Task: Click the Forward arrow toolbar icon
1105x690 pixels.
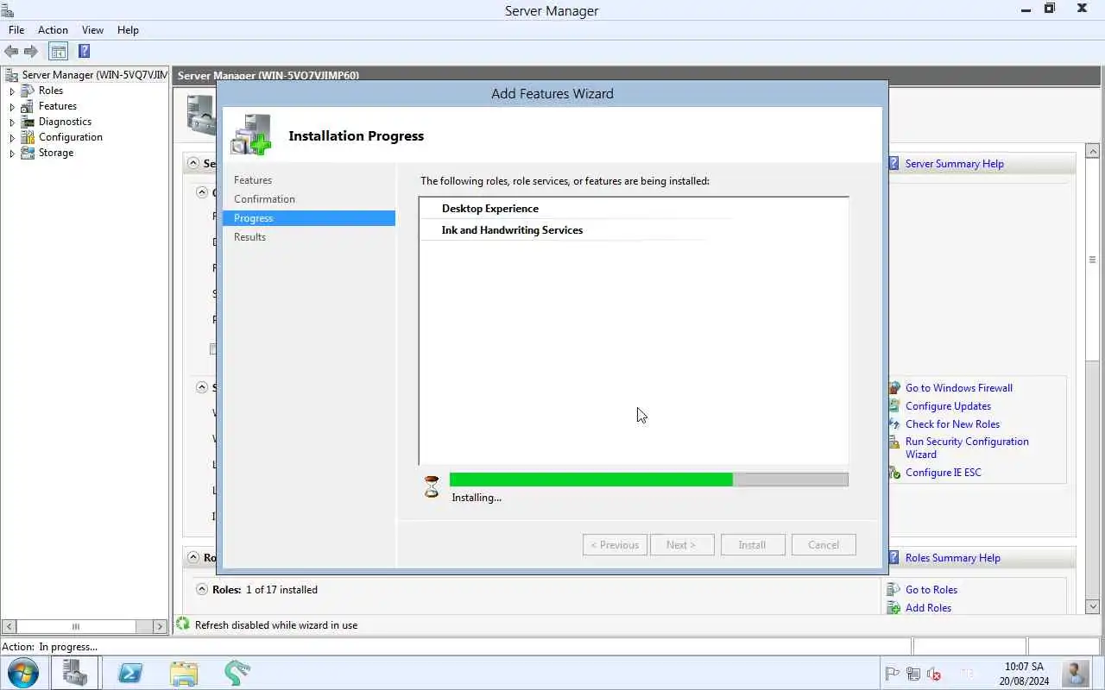Action: point(31,51)
